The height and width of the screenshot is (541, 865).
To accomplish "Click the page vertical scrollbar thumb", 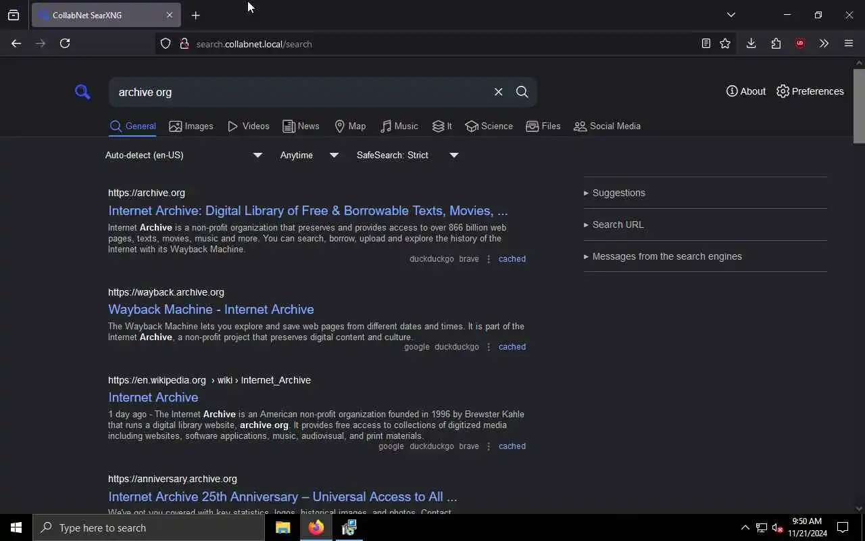I will [x=859, y=105].
